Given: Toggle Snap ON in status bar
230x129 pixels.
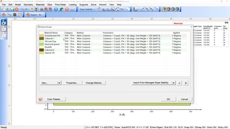Looking at the screenshot, I should 188,128.
